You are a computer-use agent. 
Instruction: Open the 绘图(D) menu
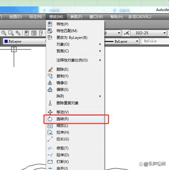16,17
